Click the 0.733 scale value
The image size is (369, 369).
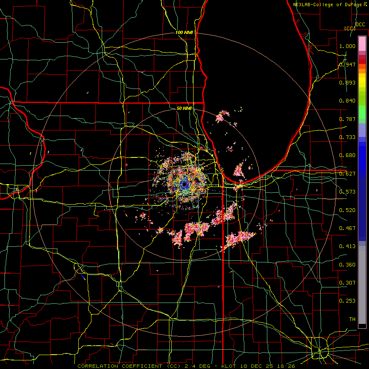tap(347, 137)
